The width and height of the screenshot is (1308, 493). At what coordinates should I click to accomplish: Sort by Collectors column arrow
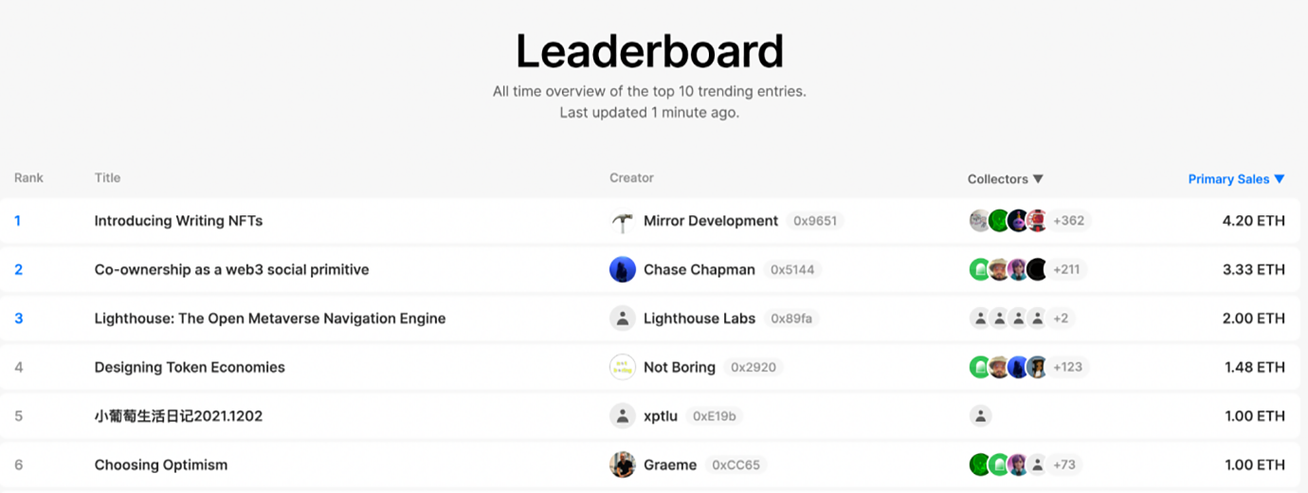click(x=1038, y=179)
